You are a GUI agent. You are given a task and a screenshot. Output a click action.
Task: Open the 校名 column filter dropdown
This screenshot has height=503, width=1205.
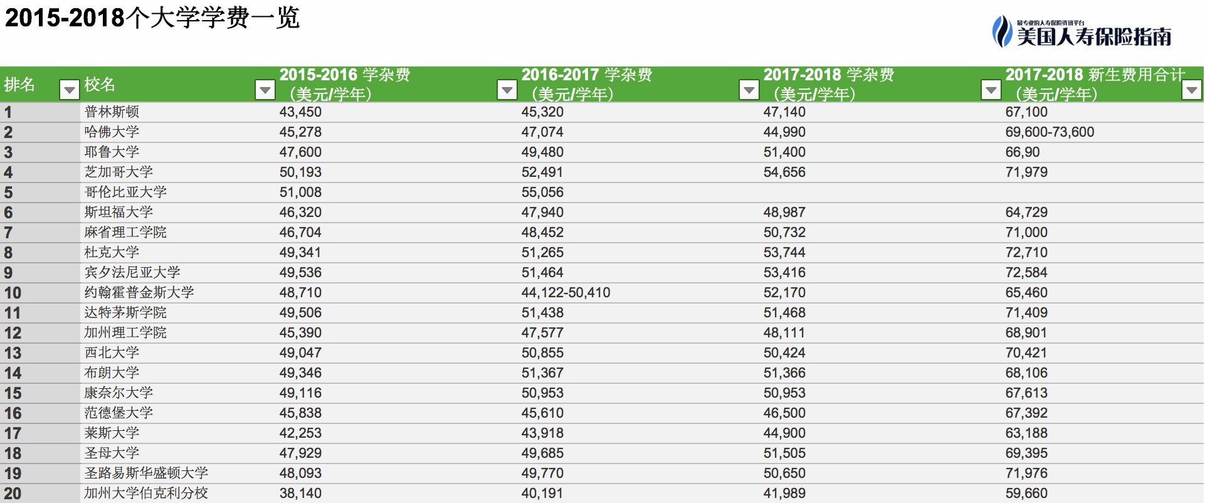click(265, 90)
